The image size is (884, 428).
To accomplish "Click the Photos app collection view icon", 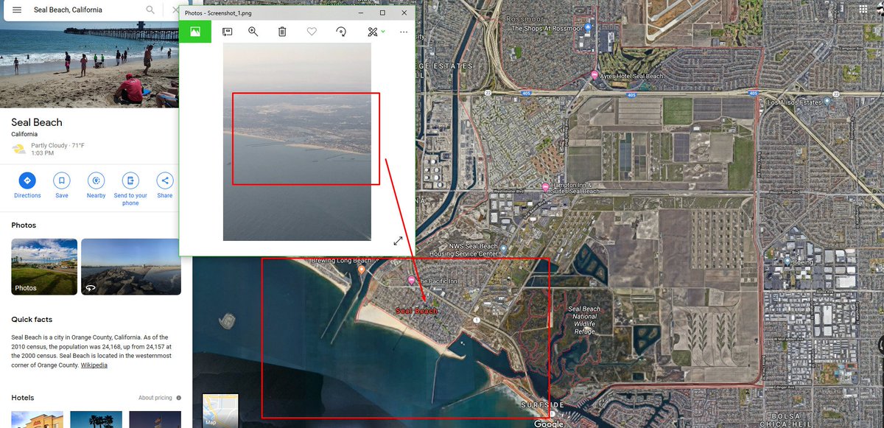I will tap(195, 32).
